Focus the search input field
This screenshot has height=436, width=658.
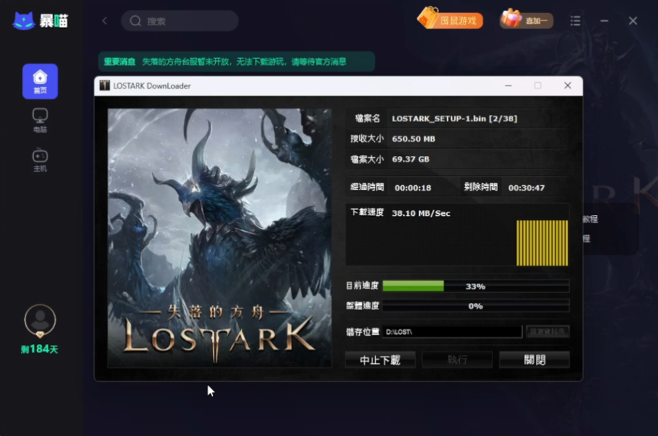pyautogui.click(x=180, y=21)
